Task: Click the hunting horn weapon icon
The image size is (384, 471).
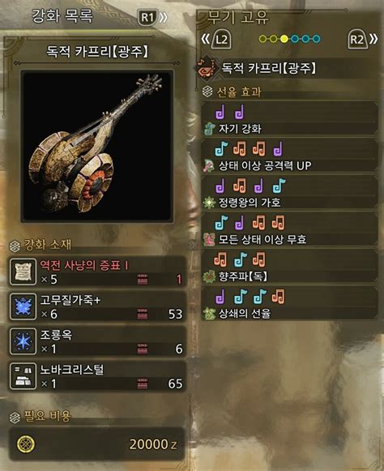Action: point(206,68)
